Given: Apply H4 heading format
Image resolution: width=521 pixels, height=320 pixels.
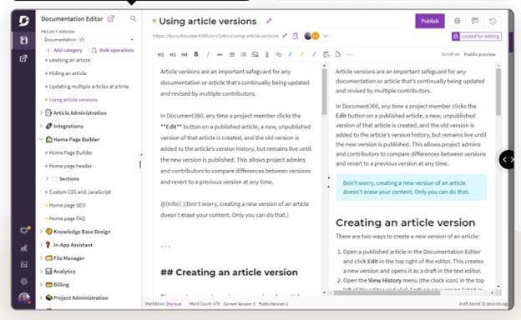Looking at the screenshot, I should coord(184,54).
